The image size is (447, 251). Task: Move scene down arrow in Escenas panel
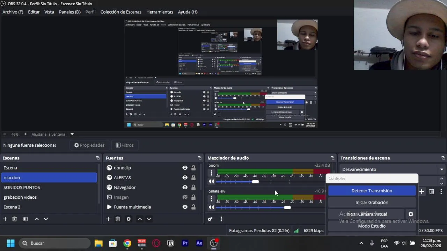46,219
